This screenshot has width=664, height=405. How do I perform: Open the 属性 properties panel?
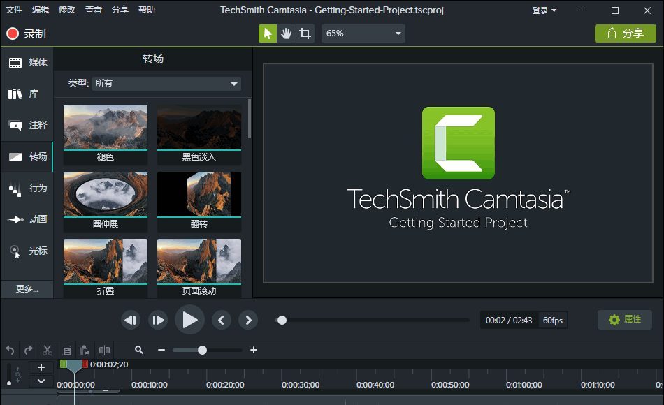pos(625,320)
